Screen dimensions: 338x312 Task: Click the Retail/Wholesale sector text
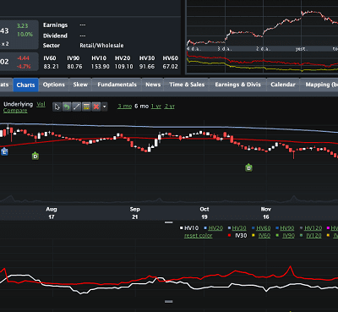101,46
